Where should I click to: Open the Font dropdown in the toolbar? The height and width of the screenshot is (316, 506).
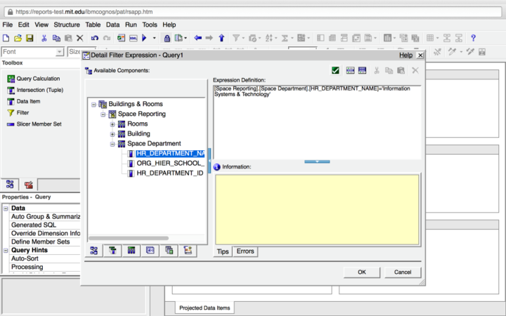pyautogui.click(x=60, y=52)
